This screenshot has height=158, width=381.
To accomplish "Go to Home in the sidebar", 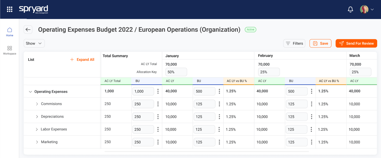I will coord(10,32).
